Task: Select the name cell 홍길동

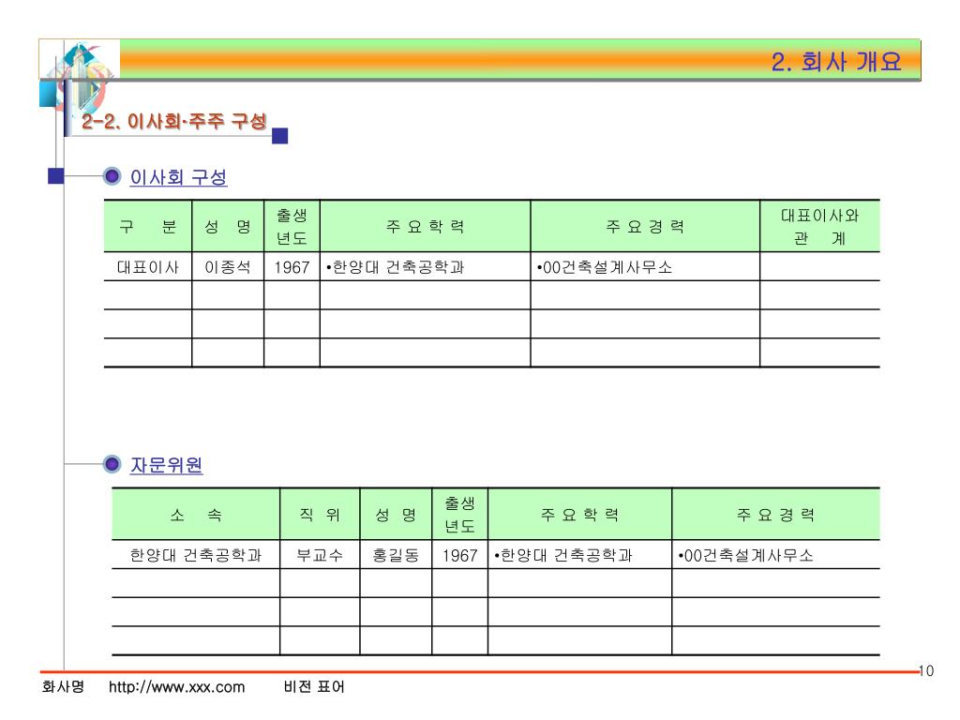Action: point(396,555)
